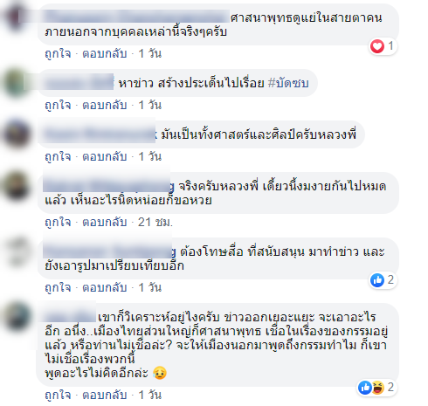Reply to the first comment via ตอบกลับ
428x406 pixels.
point(105,53)
